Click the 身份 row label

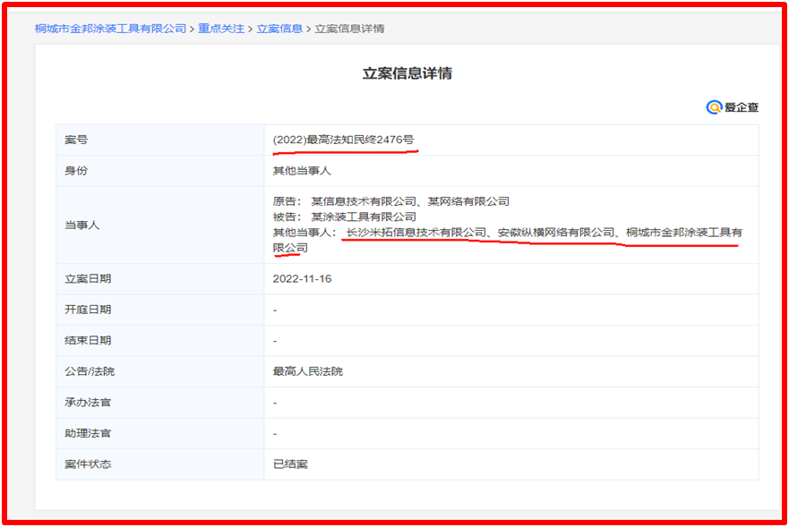tap(77, 171)
